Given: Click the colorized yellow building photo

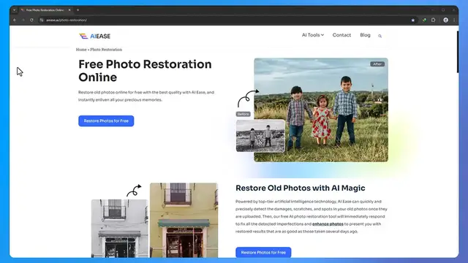Looking at the screenshot, I should tap(184, 220).
